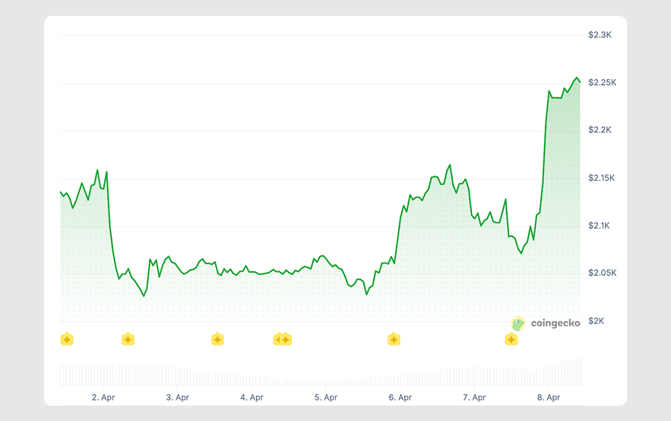671x421 pixels.
Task: Click the rightmost of the overlapping markers after 4. Apr
Action: point(286,339)
